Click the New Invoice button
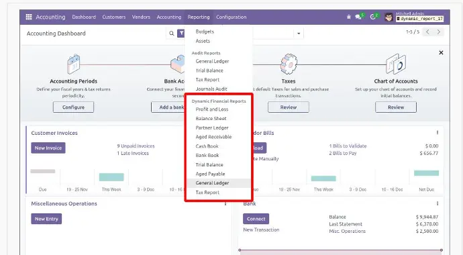This screenshot has height=255, width=463. [48, 148]
